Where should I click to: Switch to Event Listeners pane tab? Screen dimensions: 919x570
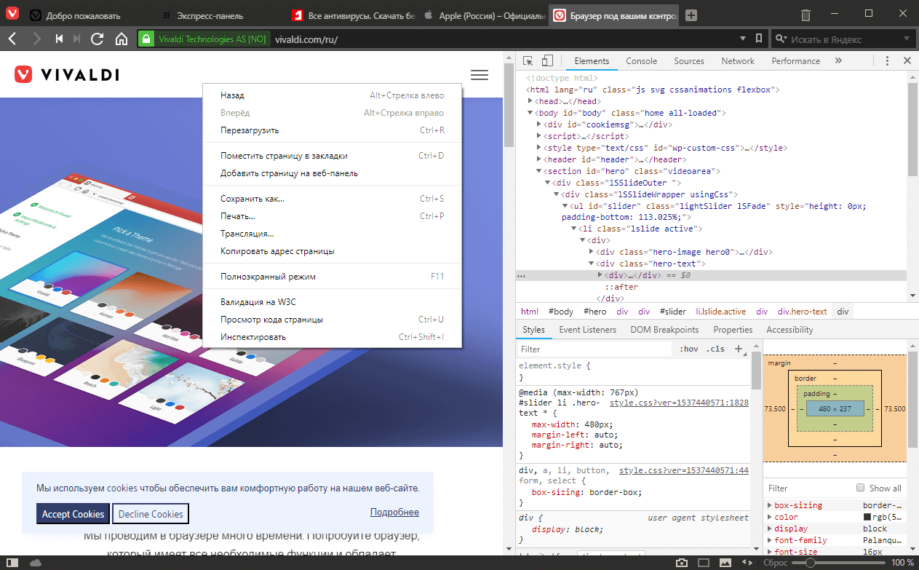[587, 330]
